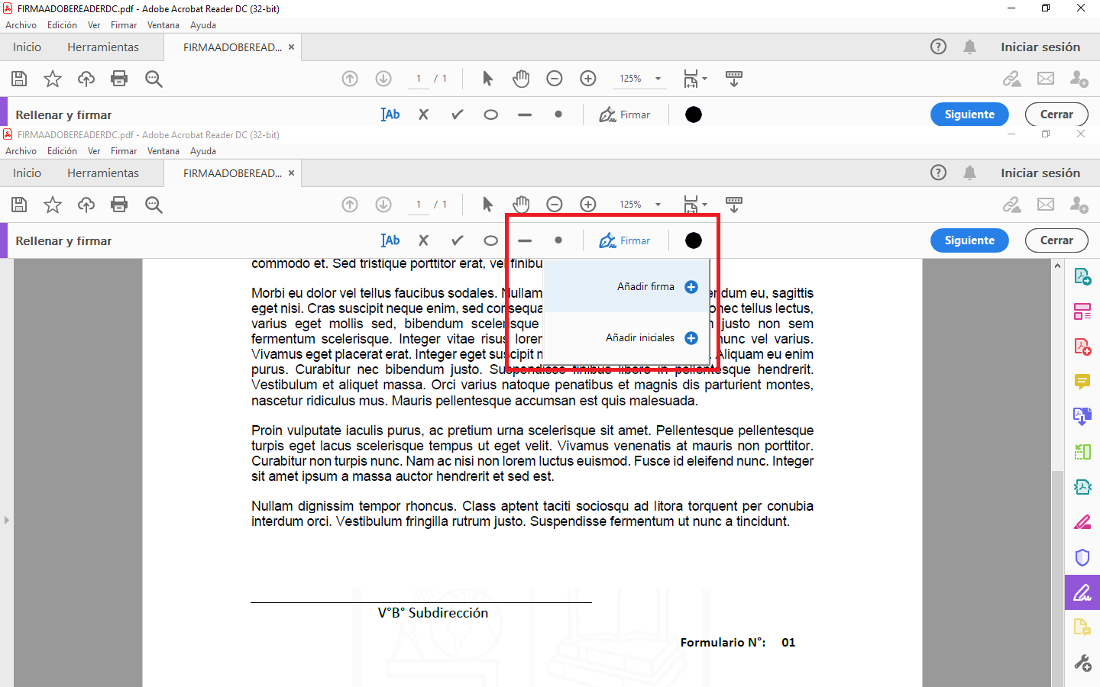Click the highlighted purple Fill & Sign icon
The image size is (1100, 687).
click(x=1082, y=592)
